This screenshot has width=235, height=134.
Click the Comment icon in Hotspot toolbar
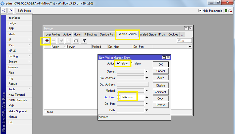[x=76, y=41]
